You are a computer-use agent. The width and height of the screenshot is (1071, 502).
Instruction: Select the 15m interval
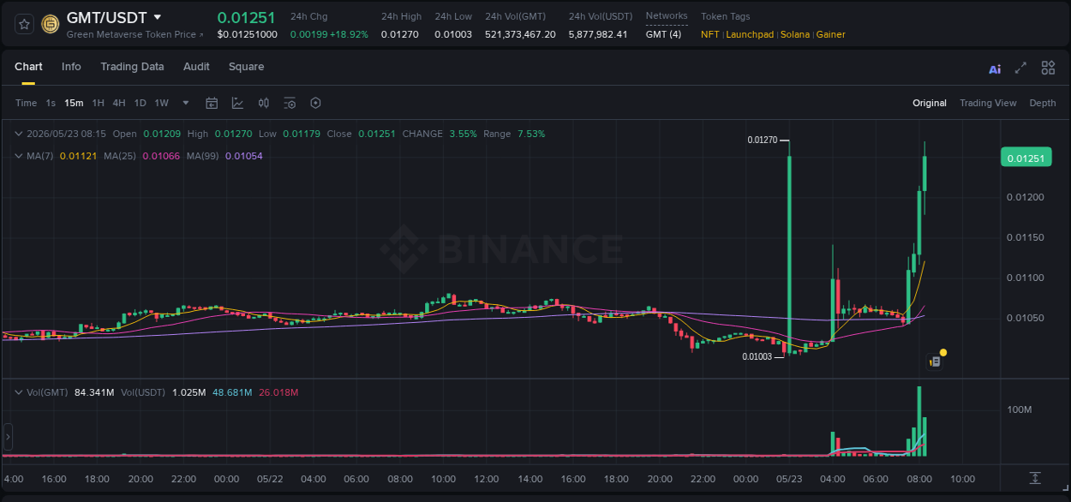coord(74,103)
